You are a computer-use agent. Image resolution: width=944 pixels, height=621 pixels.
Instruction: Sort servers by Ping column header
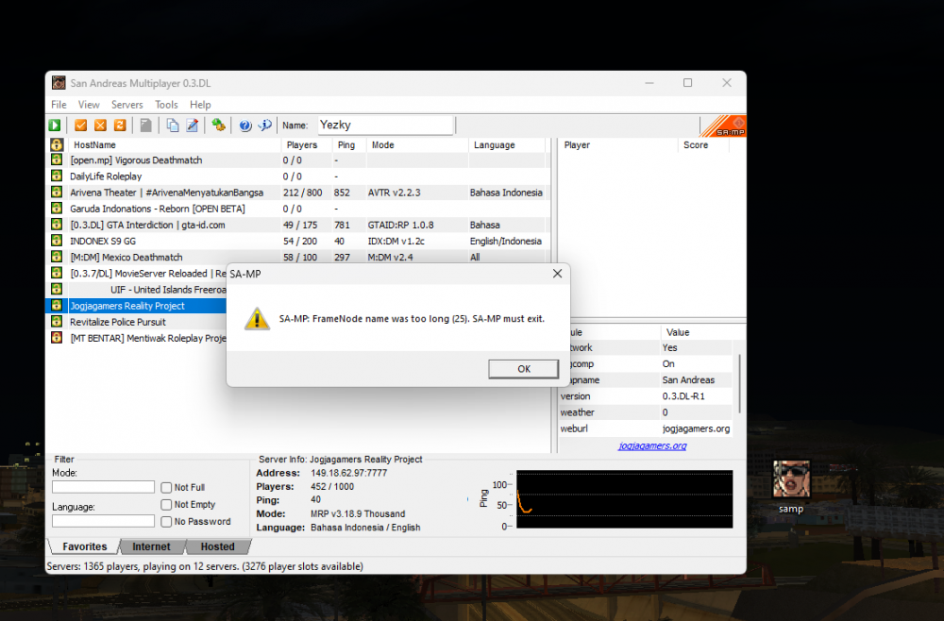click(348, 145)
